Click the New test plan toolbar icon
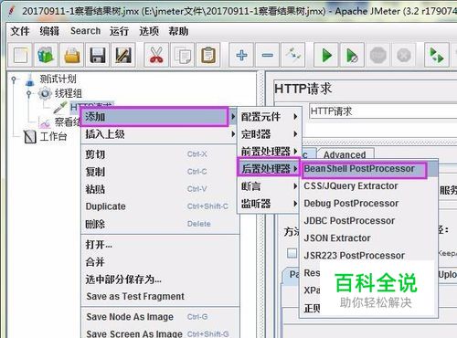This screenshot has width=457, height=338. coord(20,56)
